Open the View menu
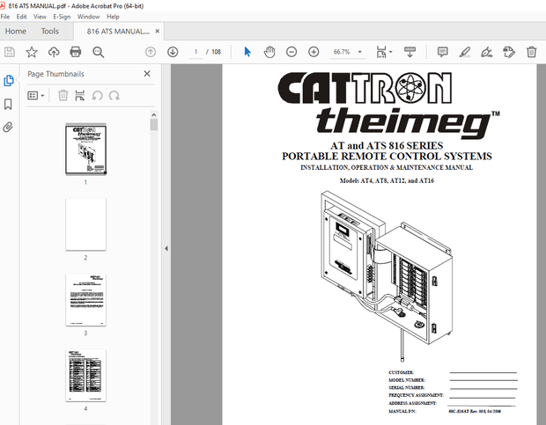This screenshot has height=425, width=546. point(40,17)
